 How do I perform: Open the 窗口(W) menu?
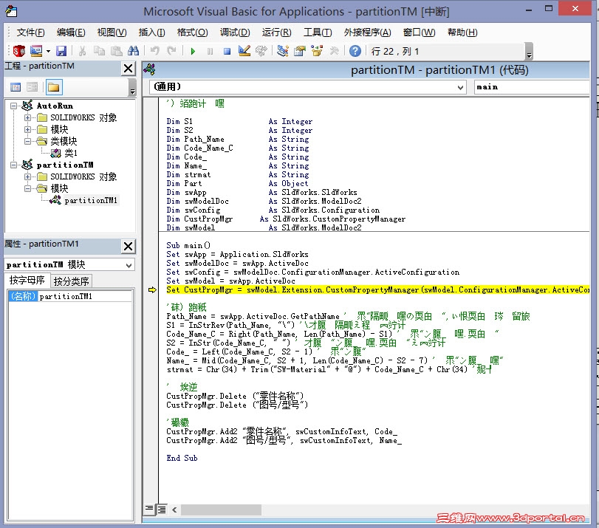pos(419,32)
